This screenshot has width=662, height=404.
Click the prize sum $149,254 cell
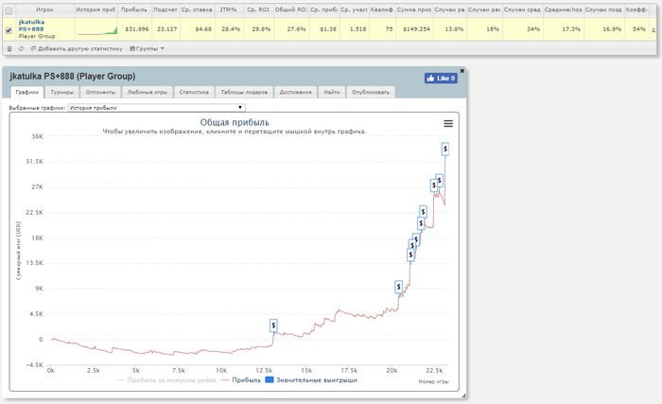tap(416, 29)
